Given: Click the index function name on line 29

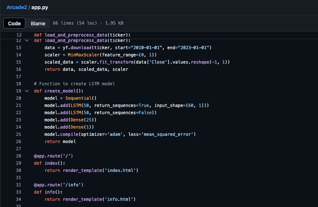Looking at the screenshot, I should click(51, 163).
